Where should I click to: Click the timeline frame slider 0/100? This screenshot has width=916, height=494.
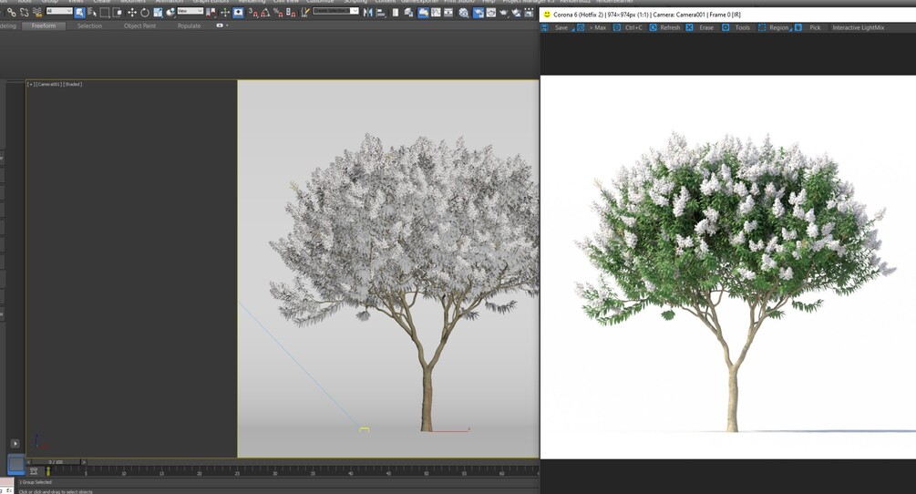(56, 462)
